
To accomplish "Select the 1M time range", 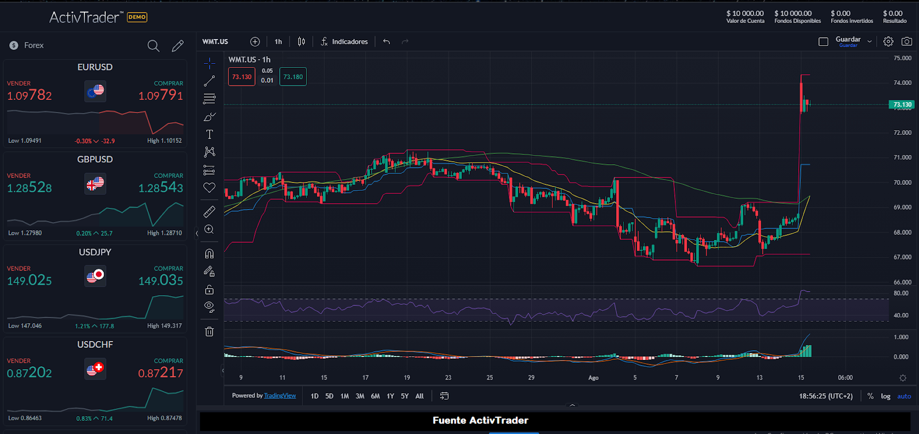I will [345, 396].
